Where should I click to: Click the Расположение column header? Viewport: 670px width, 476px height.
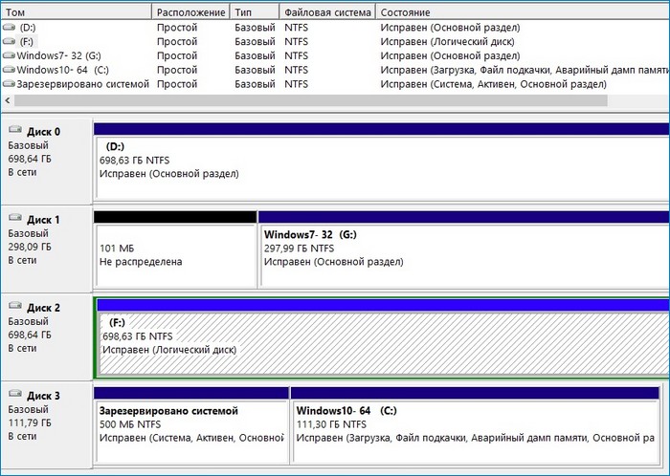click(190, 12)
